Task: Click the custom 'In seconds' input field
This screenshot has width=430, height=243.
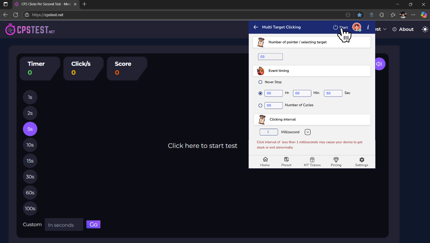Action: point(64,225)
